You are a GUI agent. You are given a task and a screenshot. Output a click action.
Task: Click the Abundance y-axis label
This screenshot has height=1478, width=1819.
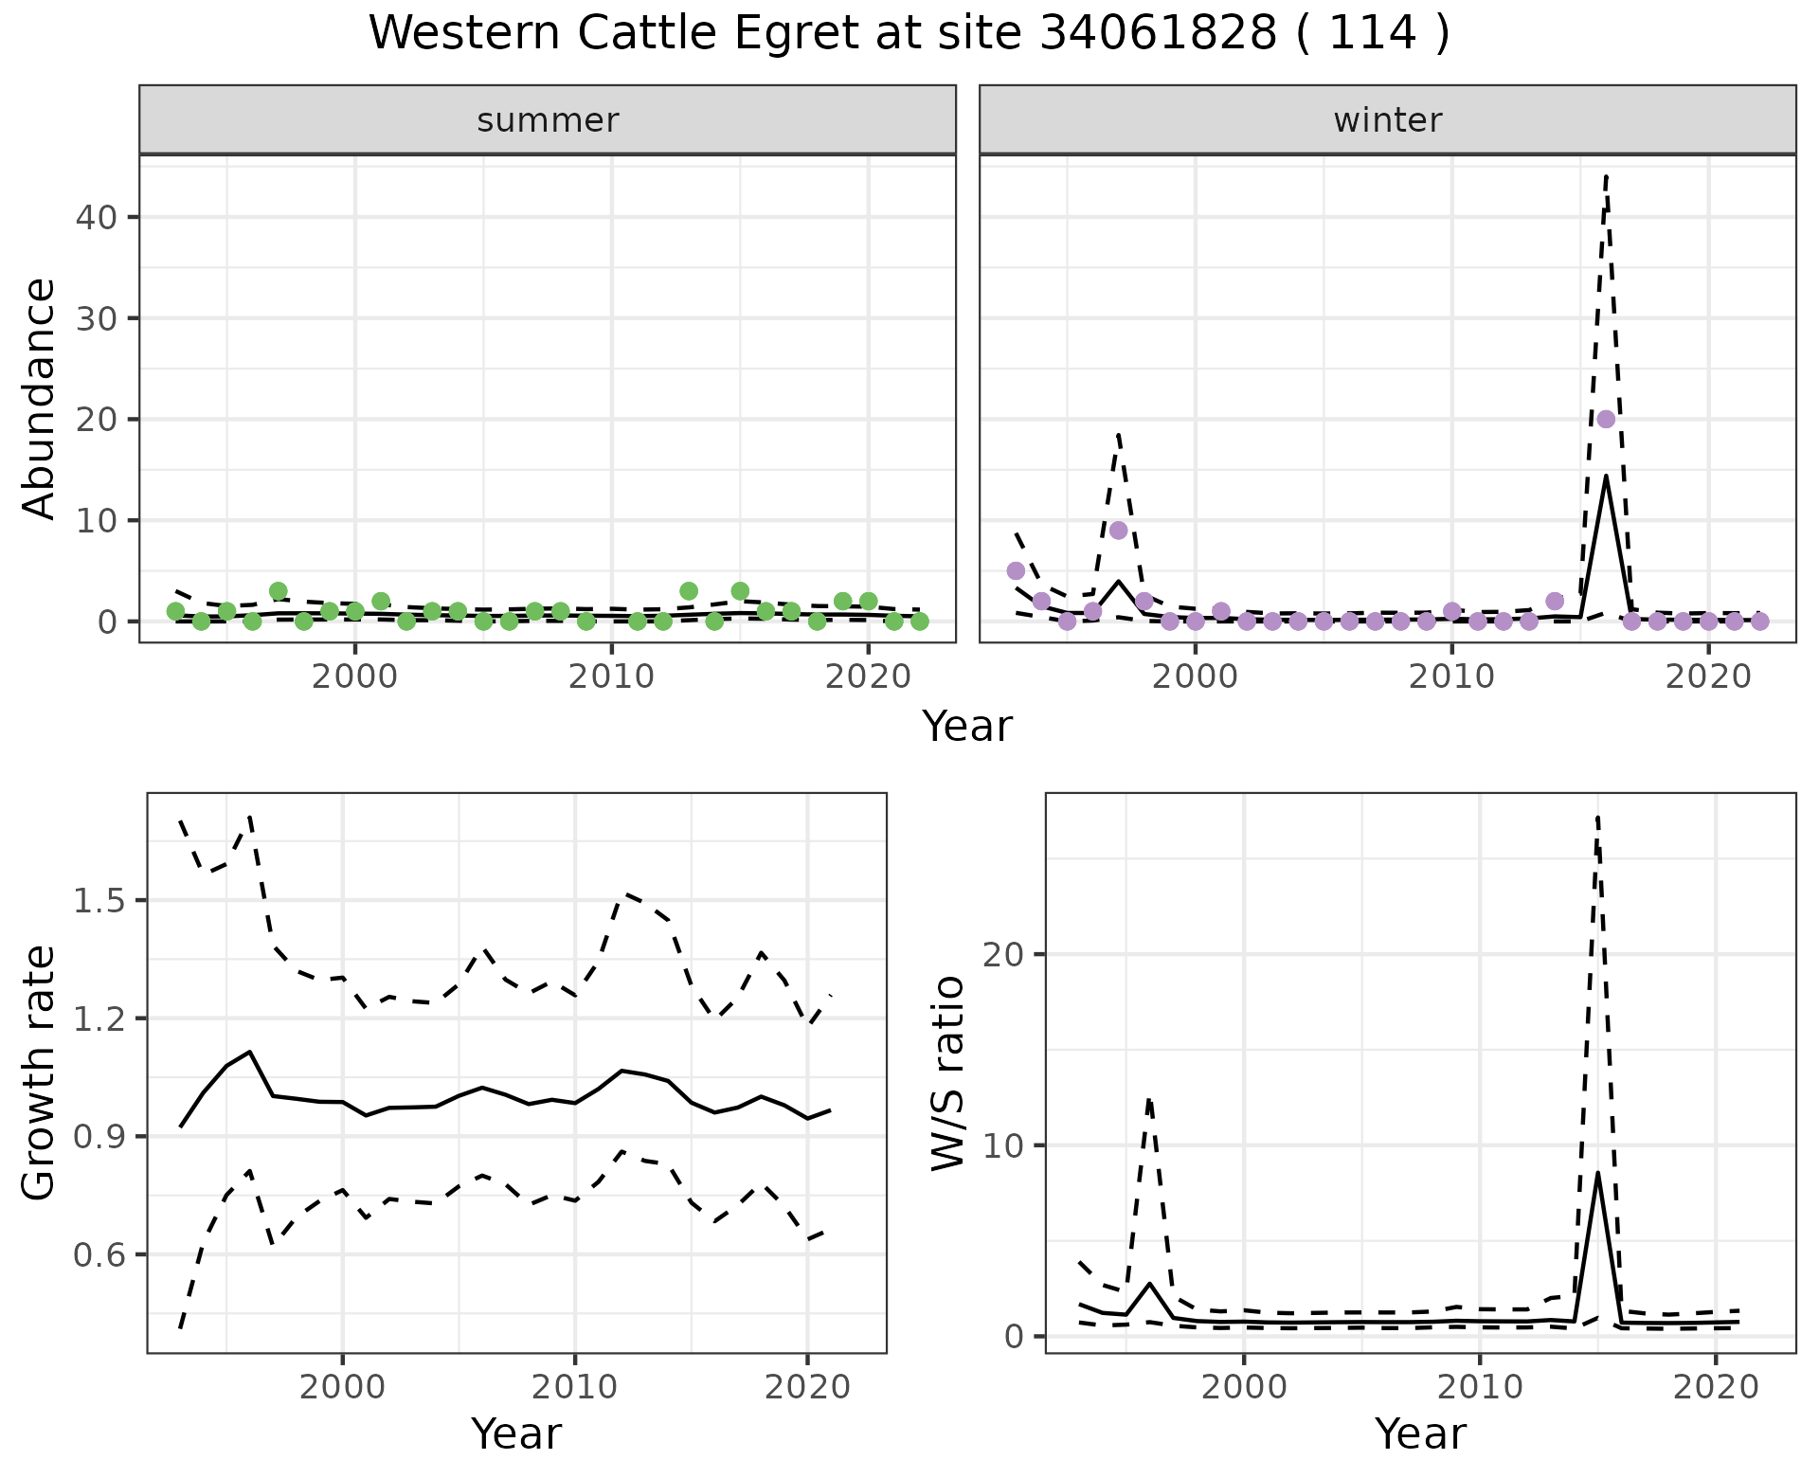click(x=40, y=398)
